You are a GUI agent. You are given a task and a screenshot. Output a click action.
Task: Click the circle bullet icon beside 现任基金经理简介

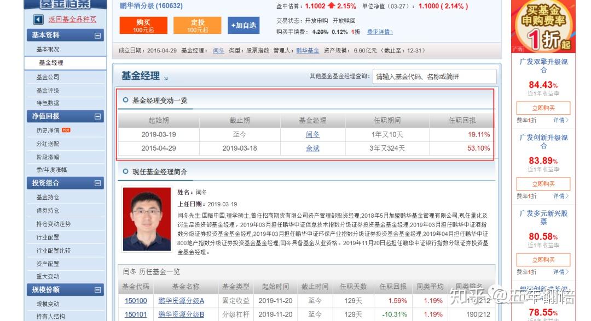tap(125, 171)
